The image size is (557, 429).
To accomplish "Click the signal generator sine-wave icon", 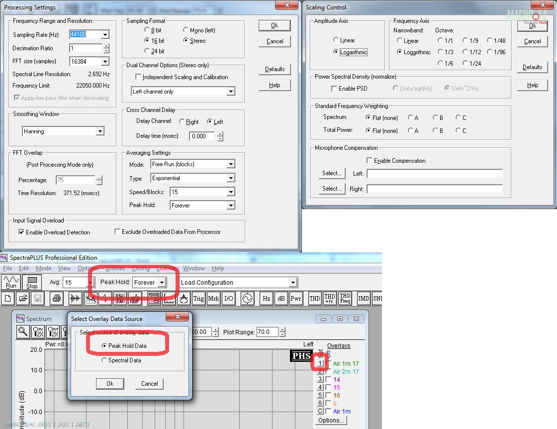I will (x=247, y=299).
